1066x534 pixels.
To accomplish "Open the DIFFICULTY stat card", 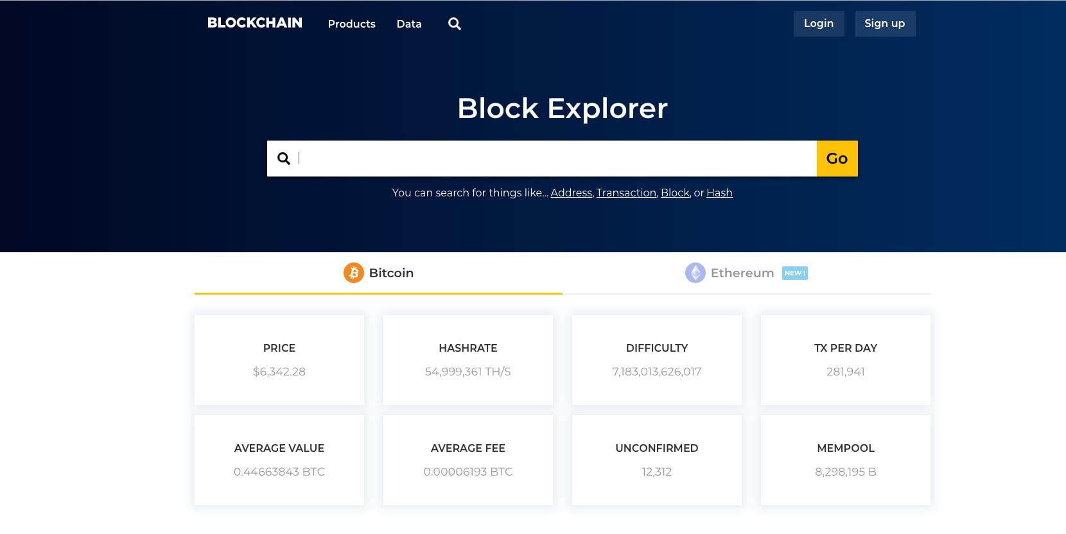I will coord(657,359).
